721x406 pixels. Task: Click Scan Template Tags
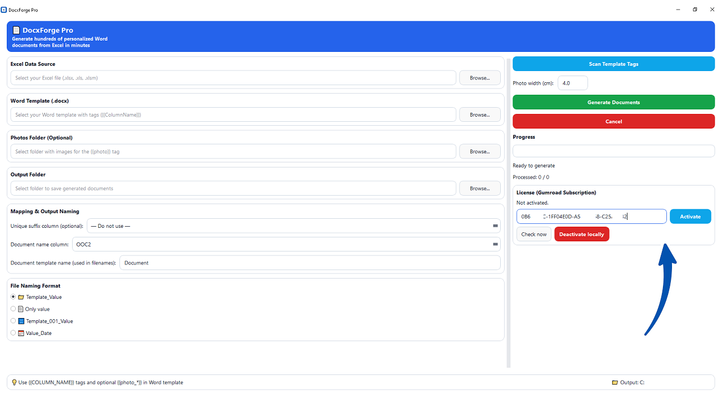pyautogui.click(x=613, y=64)
